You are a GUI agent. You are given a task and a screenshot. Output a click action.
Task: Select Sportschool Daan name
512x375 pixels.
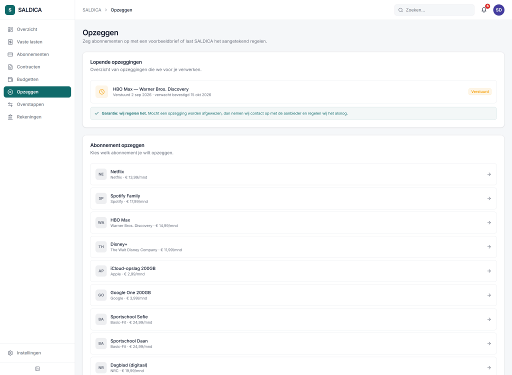129,341
